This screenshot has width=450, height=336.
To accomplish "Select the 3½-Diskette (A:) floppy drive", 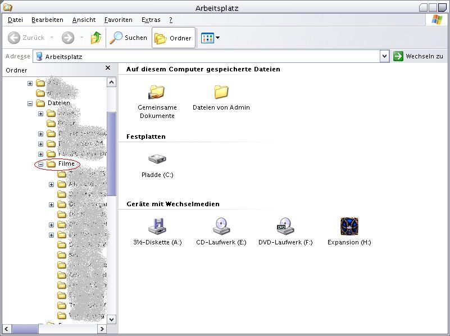I will click(157, 232).
